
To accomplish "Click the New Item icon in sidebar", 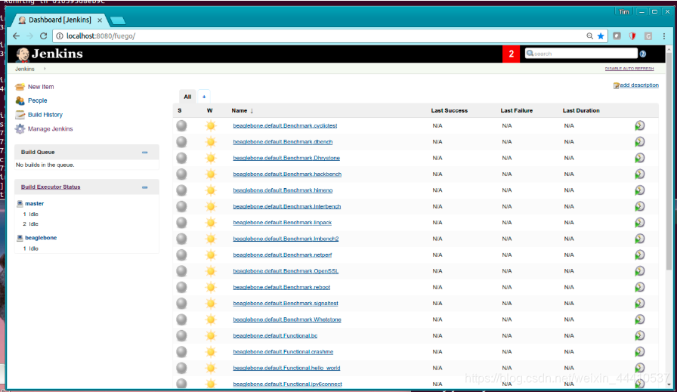I will pyautogui.click(x=20, y=87).
